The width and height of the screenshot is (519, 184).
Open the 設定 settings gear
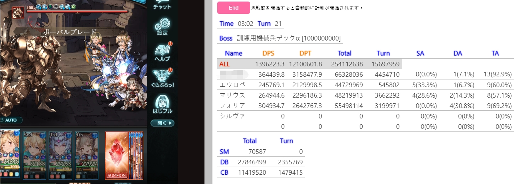162,26
